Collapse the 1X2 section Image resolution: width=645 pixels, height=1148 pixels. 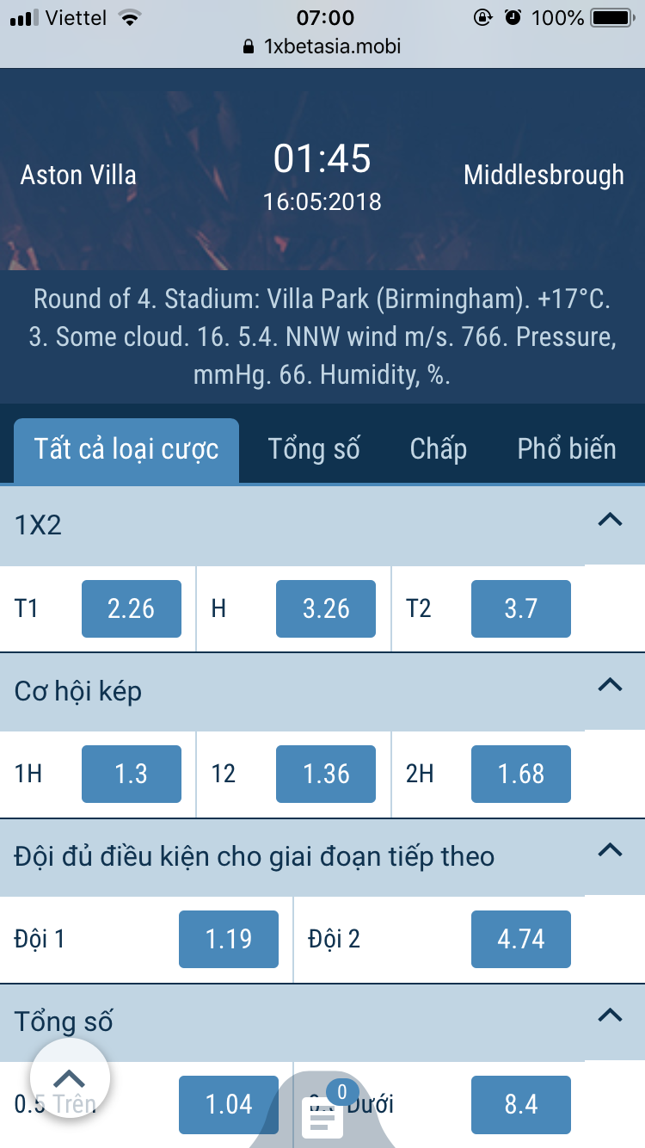click(610, 520)
